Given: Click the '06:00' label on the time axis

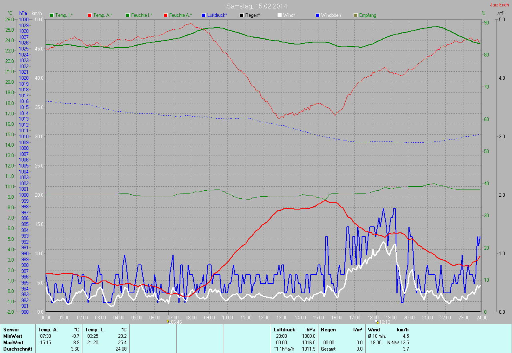Looking at the screenshot, I should pyautogui.click(x=154, y=317).
